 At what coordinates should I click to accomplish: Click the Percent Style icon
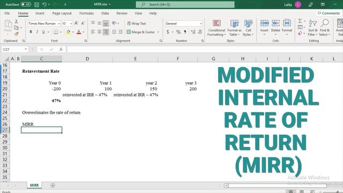(178, 32)
